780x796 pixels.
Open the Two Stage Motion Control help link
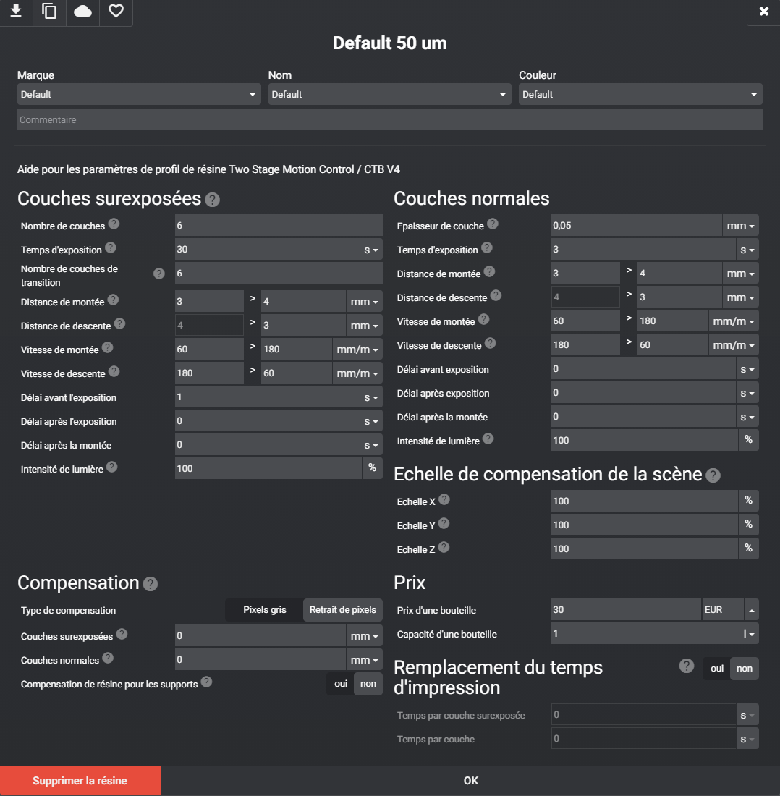click(x=208, y=169)
